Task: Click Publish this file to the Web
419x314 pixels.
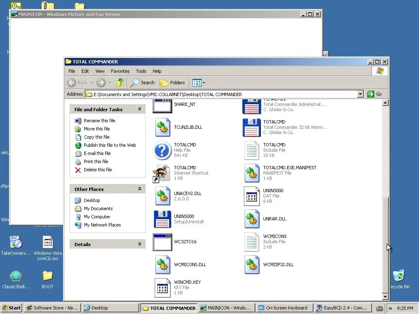Action: coord(110,145)
